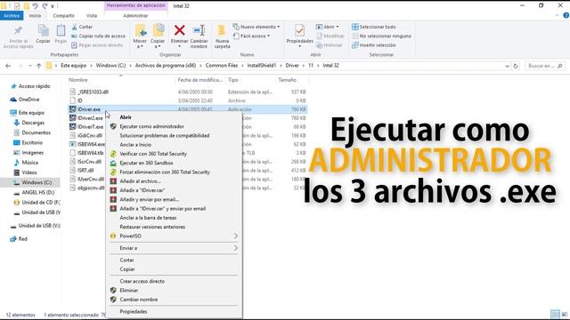The image size is (570, 320).
Task: Select Este equipo in the navigation pane
Action: click(x=31, y=113)
